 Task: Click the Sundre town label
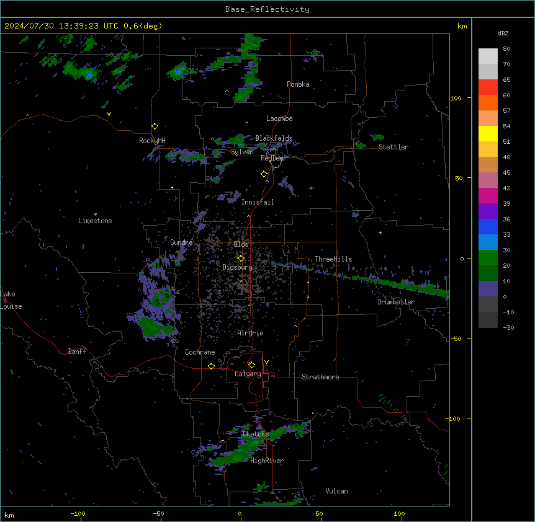pyautogui.click(x=181, y=242)
